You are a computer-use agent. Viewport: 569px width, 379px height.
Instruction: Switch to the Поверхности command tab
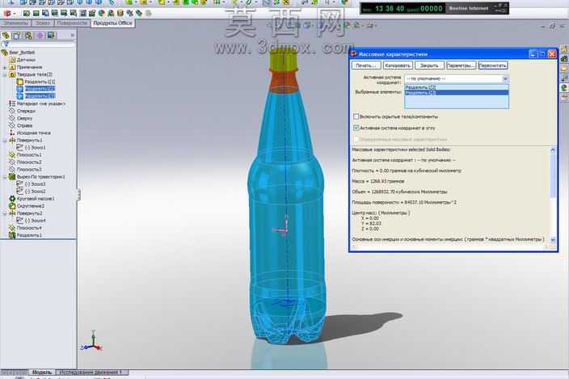[72, 23]
